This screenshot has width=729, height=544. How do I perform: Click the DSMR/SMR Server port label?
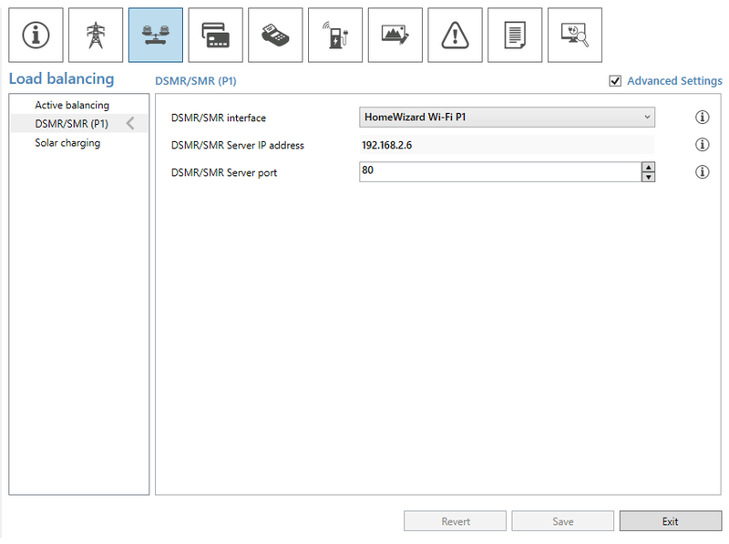click(x=224, y=172)
